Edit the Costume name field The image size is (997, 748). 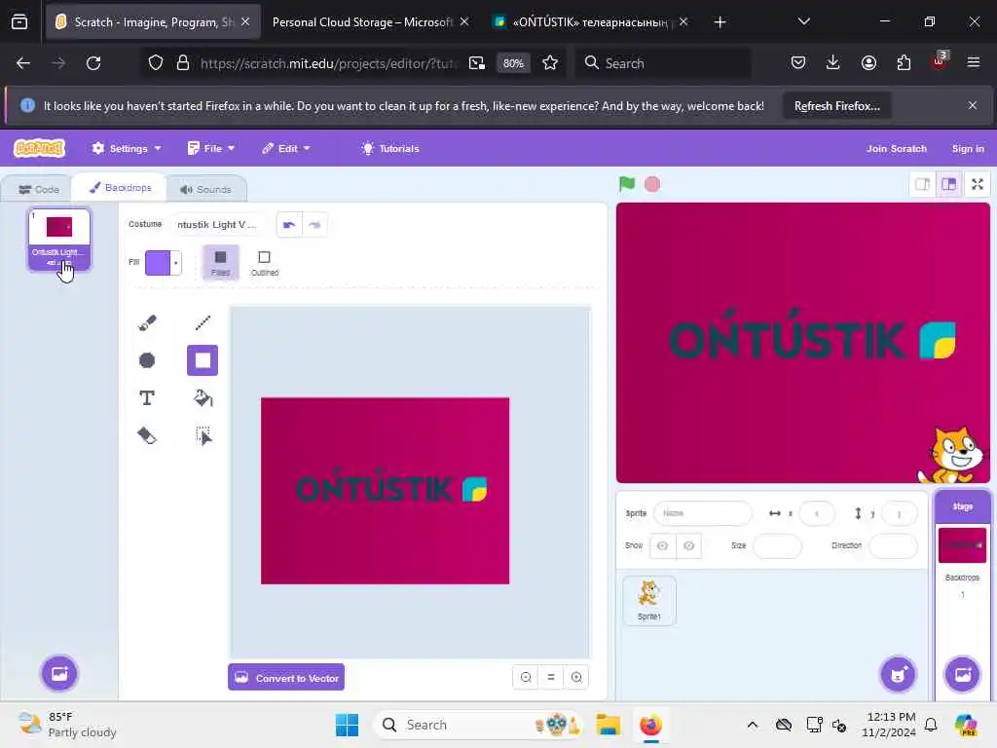tap(218, 225)
